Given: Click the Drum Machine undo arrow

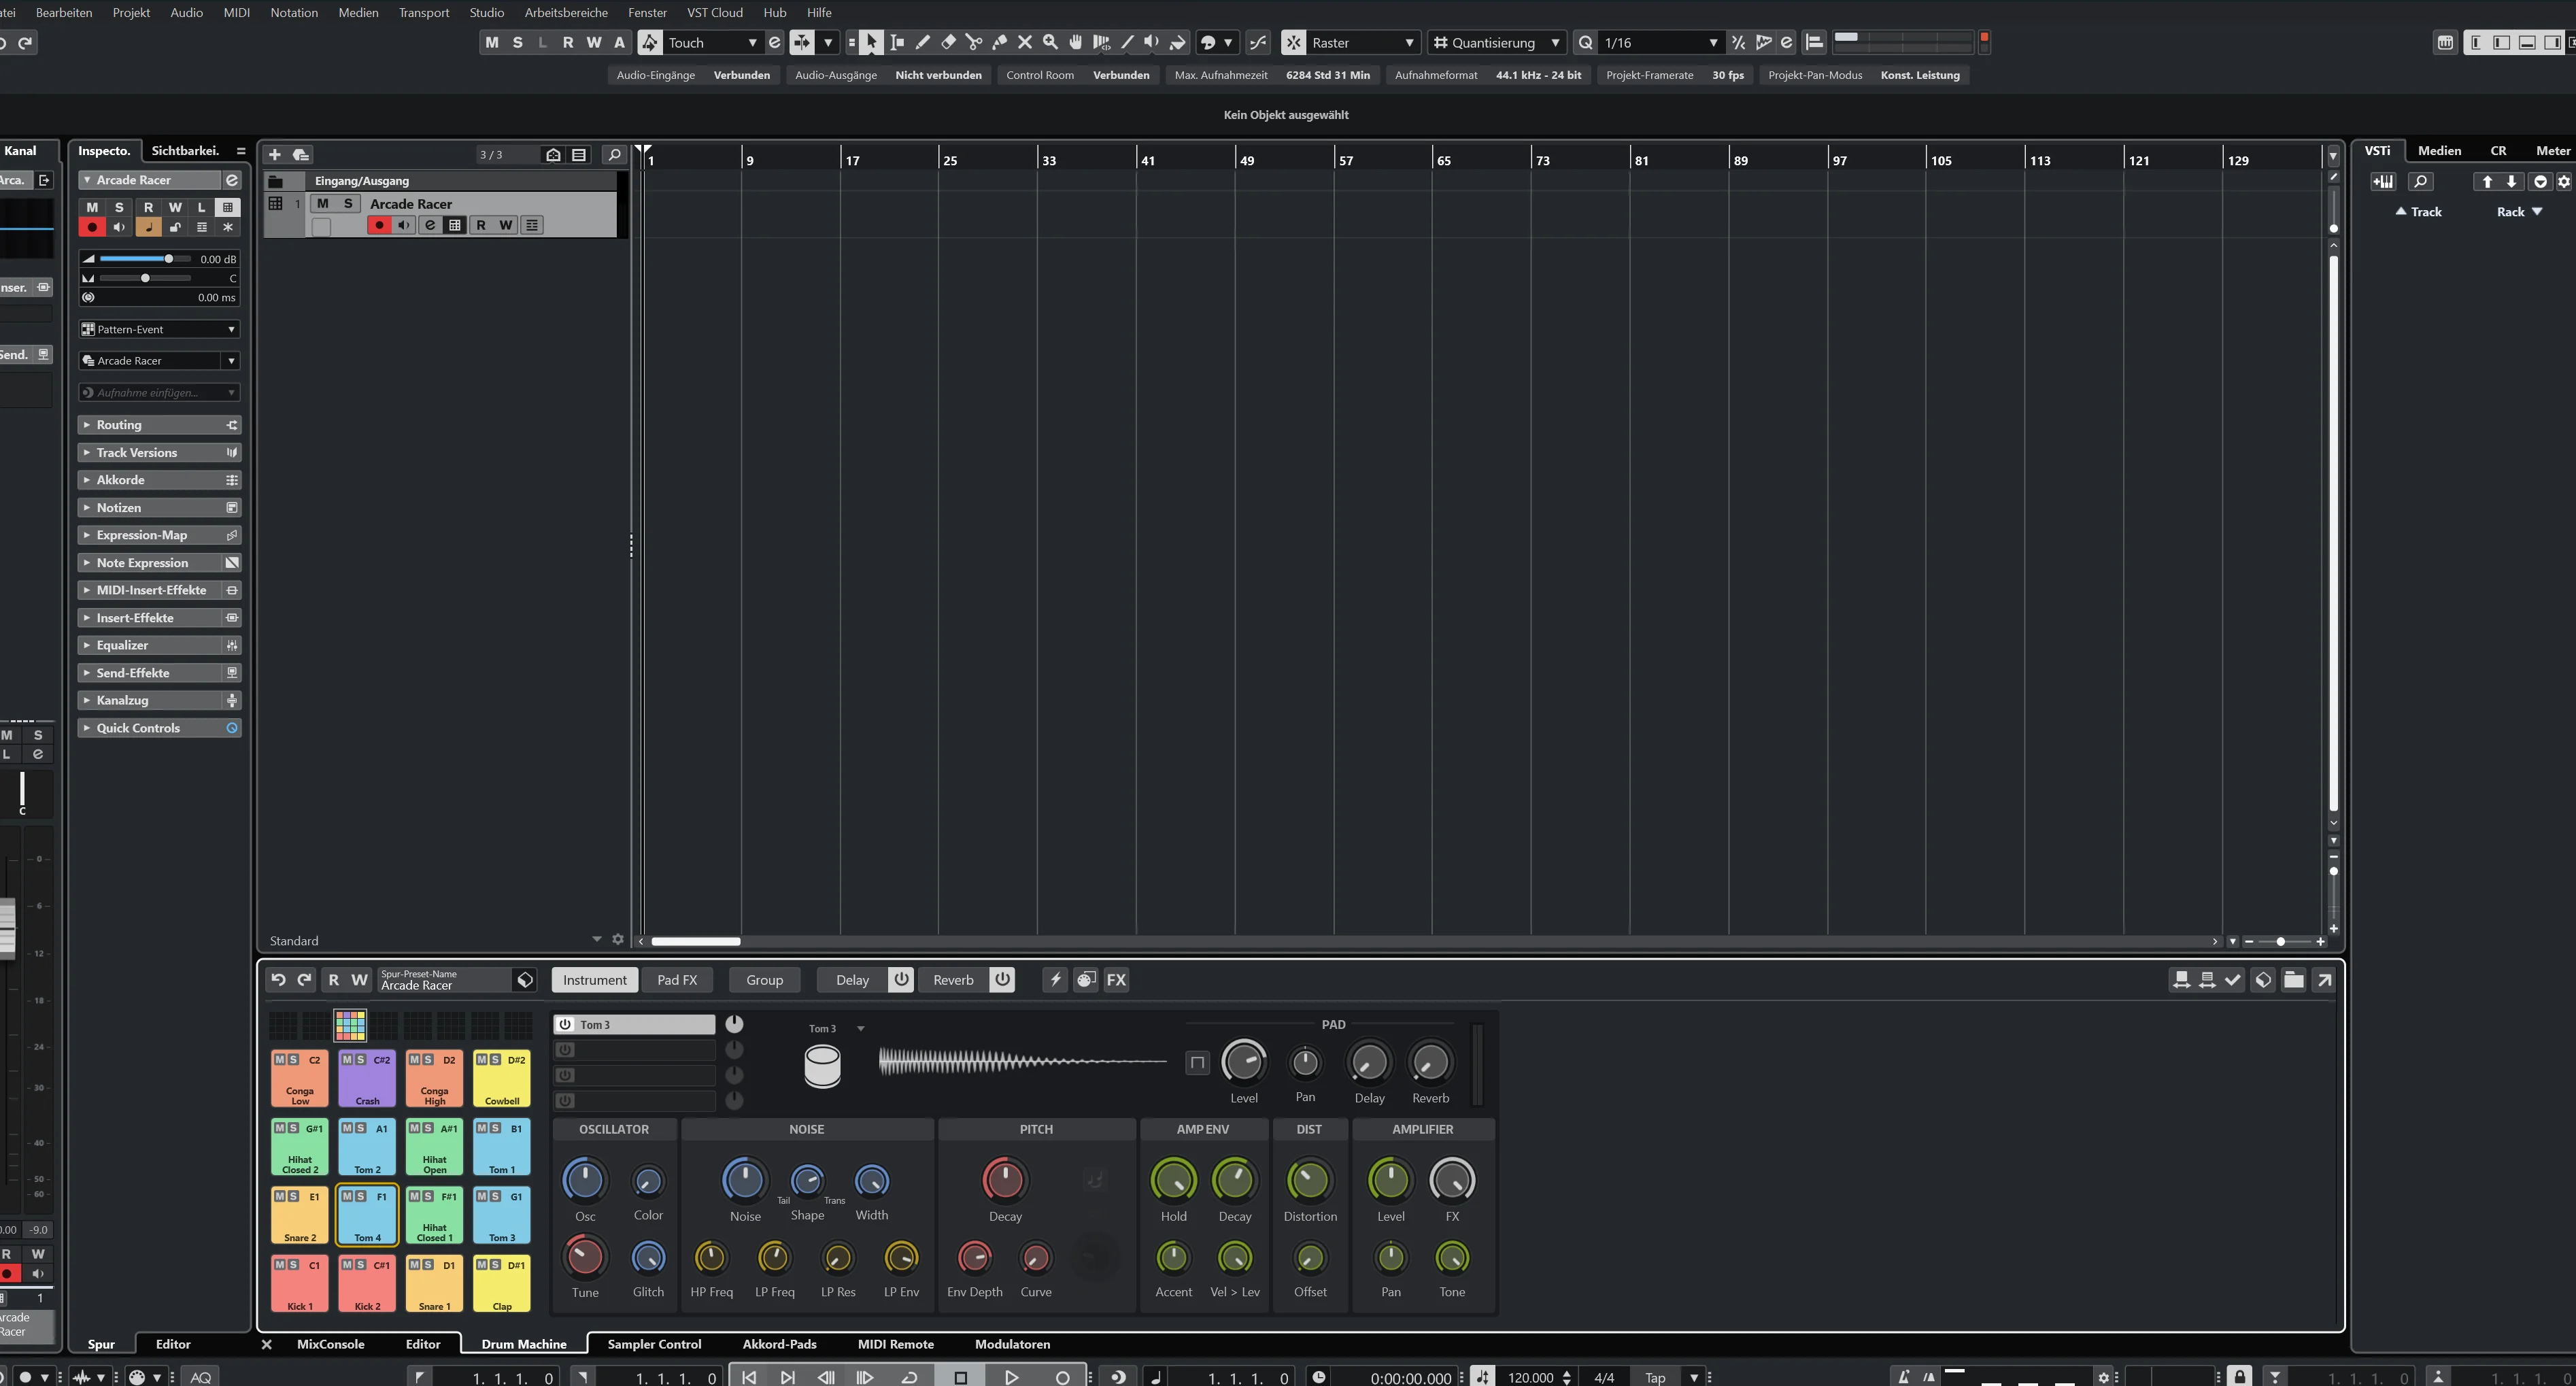Looking at the screenshot, I should [278, 980].
